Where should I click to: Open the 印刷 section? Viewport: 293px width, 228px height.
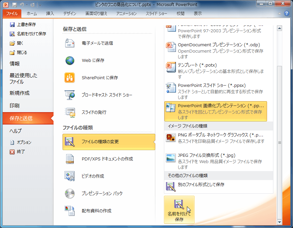14,106
